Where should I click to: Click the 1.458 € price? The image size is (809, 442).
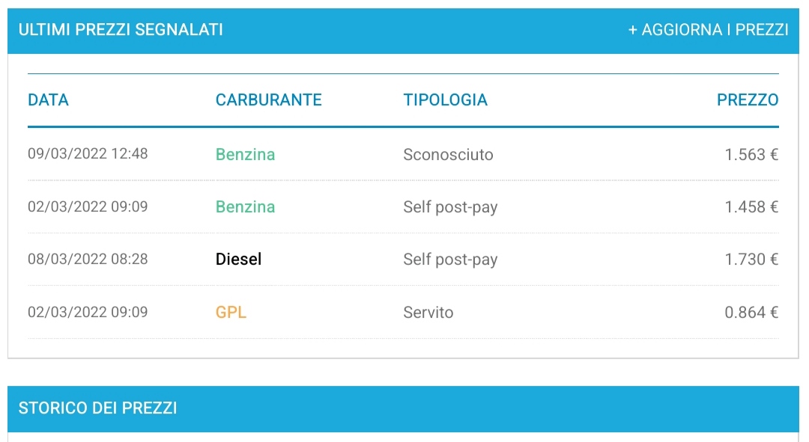point(751,207)
